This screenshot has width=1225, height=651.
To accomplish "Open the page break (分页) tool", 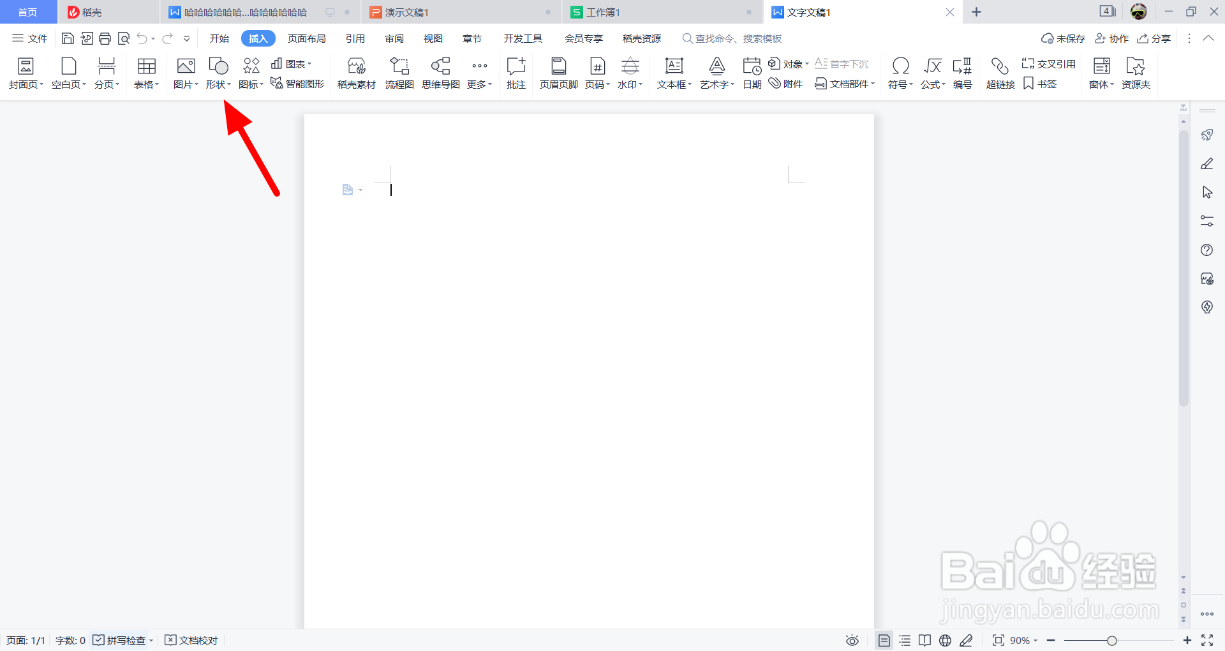I will tap(107, 73).
